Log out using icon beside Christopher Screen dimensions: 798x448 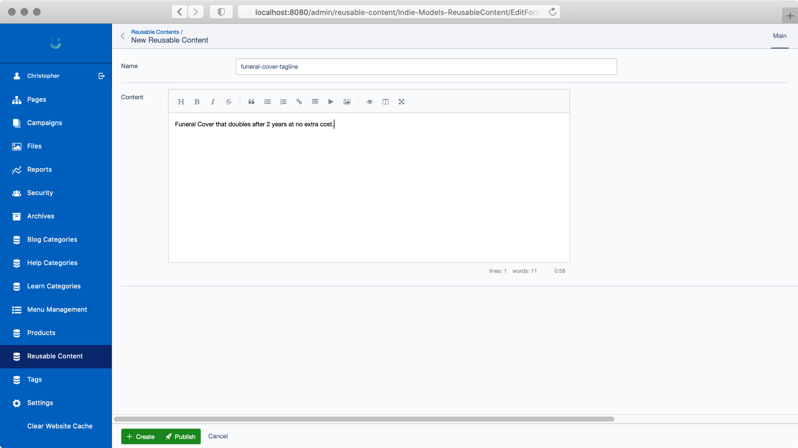[x=101, y=76]
